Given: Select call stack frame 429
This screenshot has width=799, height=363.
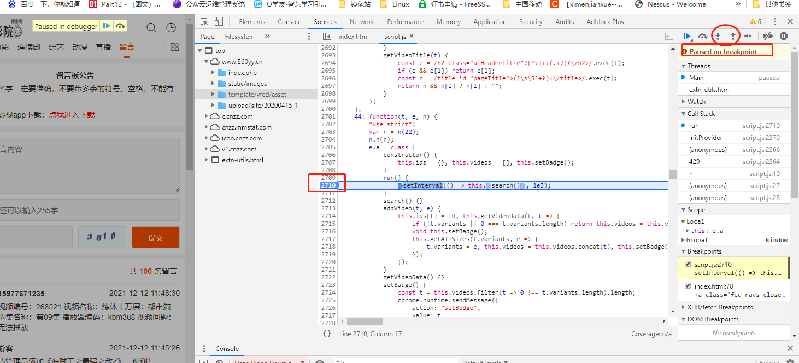Looking at the screenshot, I should 734,162.
